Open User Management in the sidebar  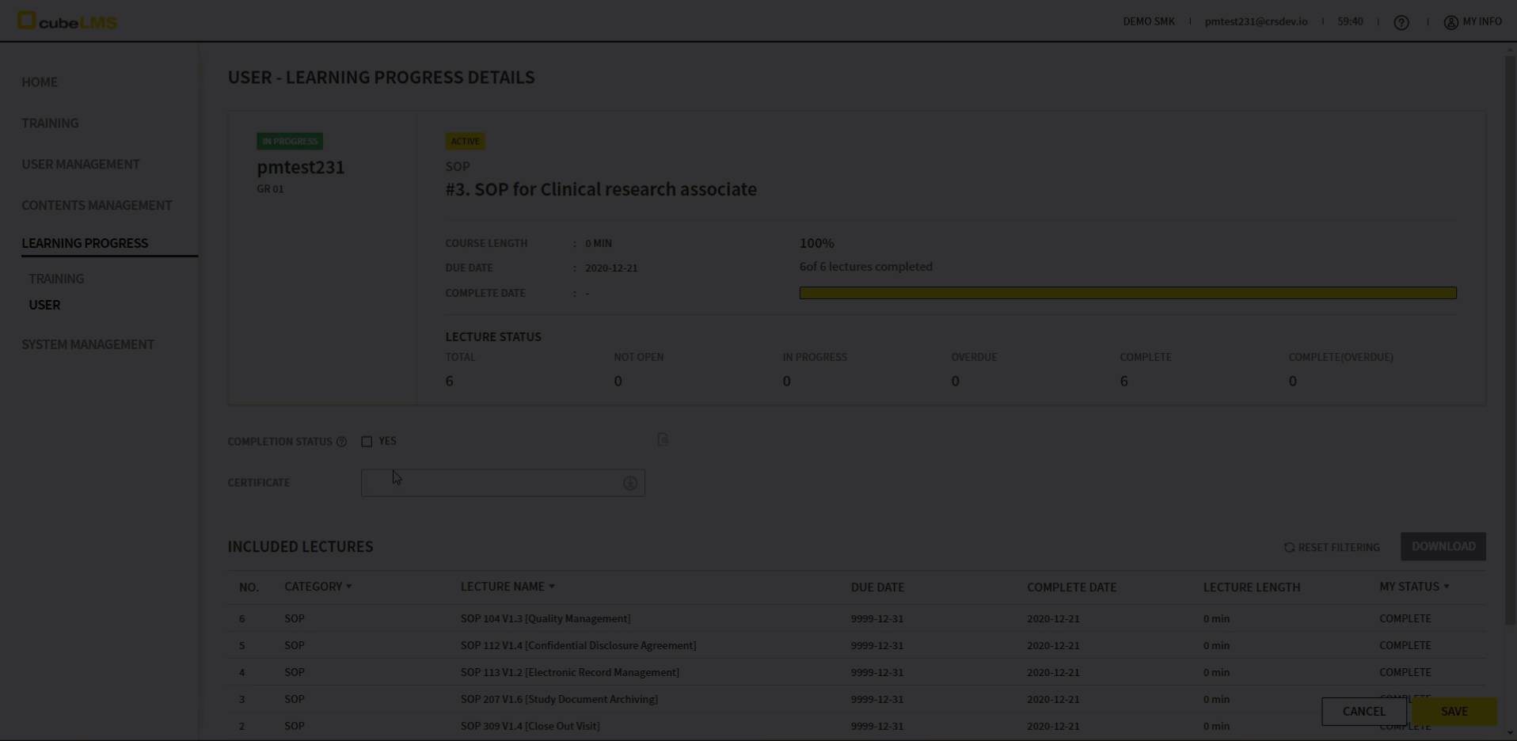pyautogui.click(x=81, y=164)
